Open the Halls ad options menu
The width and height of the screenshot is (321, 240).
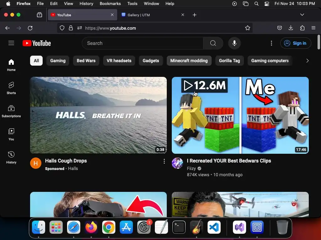coord(164,162)
